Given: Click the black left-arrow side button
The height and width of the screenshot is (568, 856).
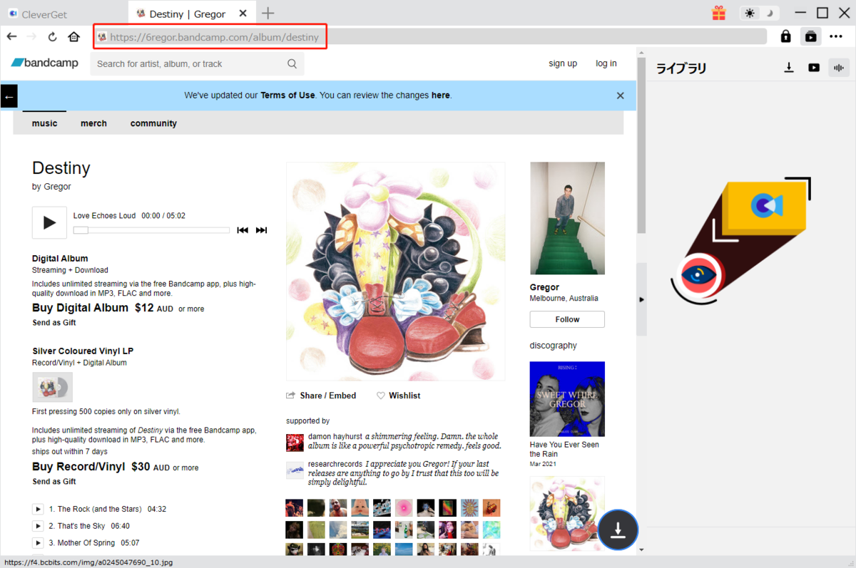Looking at the screenshot, I should (9, 96).
